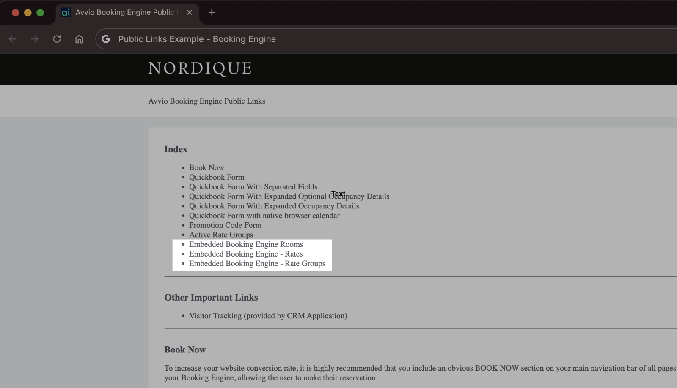The height and width of the screenshot is (388, 677).
Task: Click the Book Now section heading
Action: click(x=185, y=350)
